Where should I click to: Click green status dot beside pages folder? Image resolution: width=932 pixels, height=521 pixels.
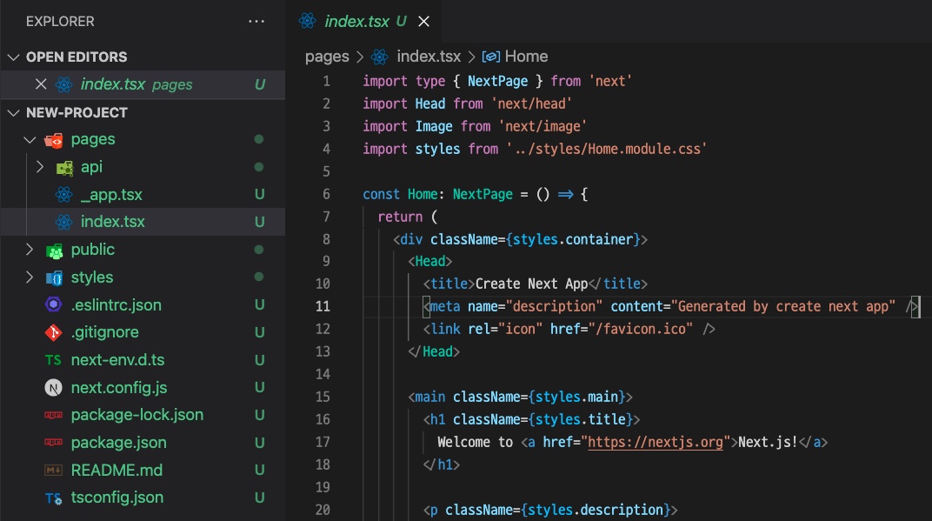[x=258, y=139]
